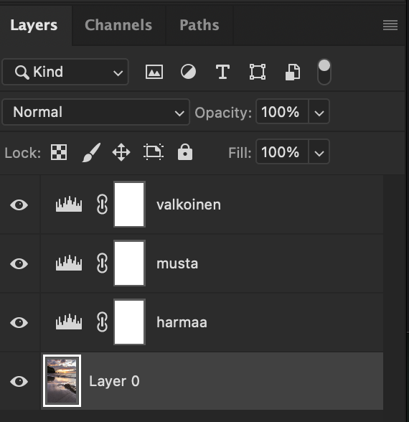This screenshot has height=422, width=409.
Task: Switch to the Paths tab
Action: point(199,25)
